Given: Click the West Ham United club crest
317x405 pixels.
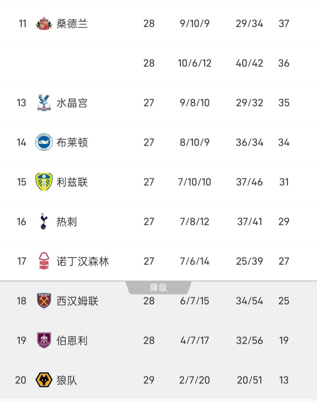Looking at the screenshot, I should pyautogui.click(x=44, y=301).
